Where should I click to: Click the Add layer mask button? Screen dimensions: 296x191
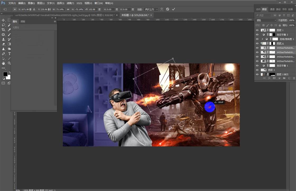click(274, 78)
